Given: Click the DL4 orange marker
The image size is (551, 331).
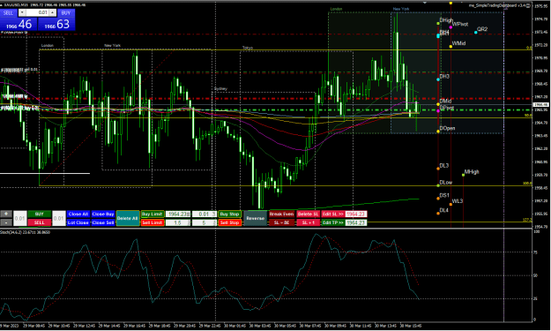Looking at the screenshot, I should point(438,213).
